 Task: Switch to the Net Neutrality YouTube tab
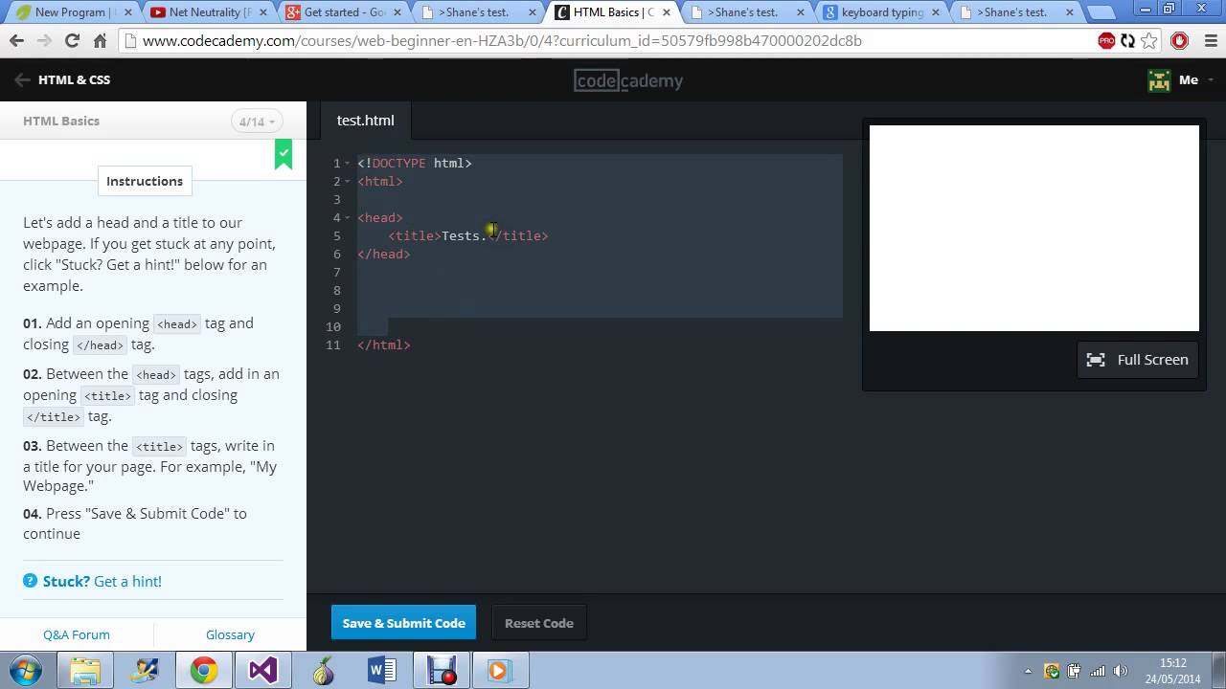pos(211,12)
